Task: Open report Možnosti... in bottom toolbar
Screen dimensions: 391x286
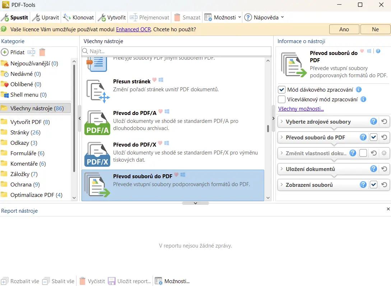Action: click(x=172, y=281)
